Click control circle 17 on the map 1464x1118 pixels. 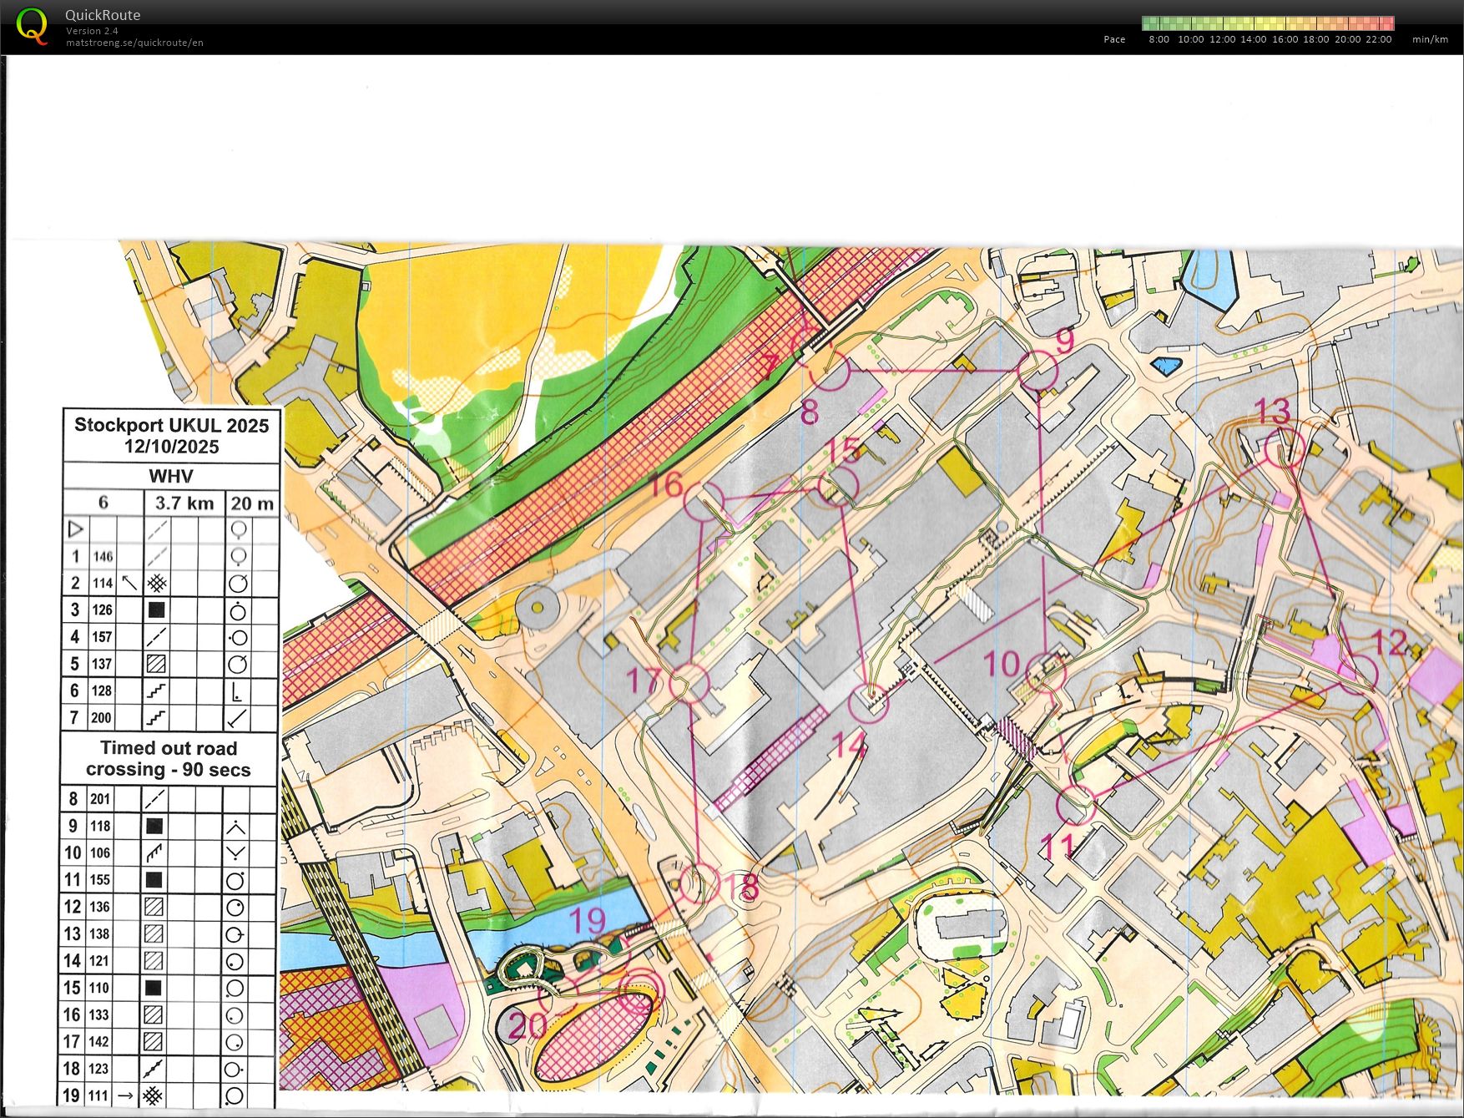(x=689, y=683)
